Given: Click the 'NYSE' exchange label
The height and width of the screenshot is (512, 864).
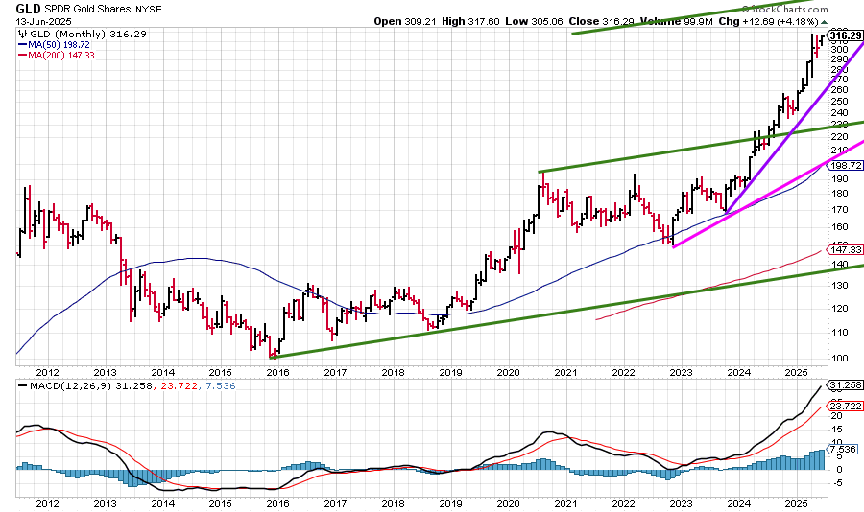Looking at the screenshot, I should click(x=149, y=10).
